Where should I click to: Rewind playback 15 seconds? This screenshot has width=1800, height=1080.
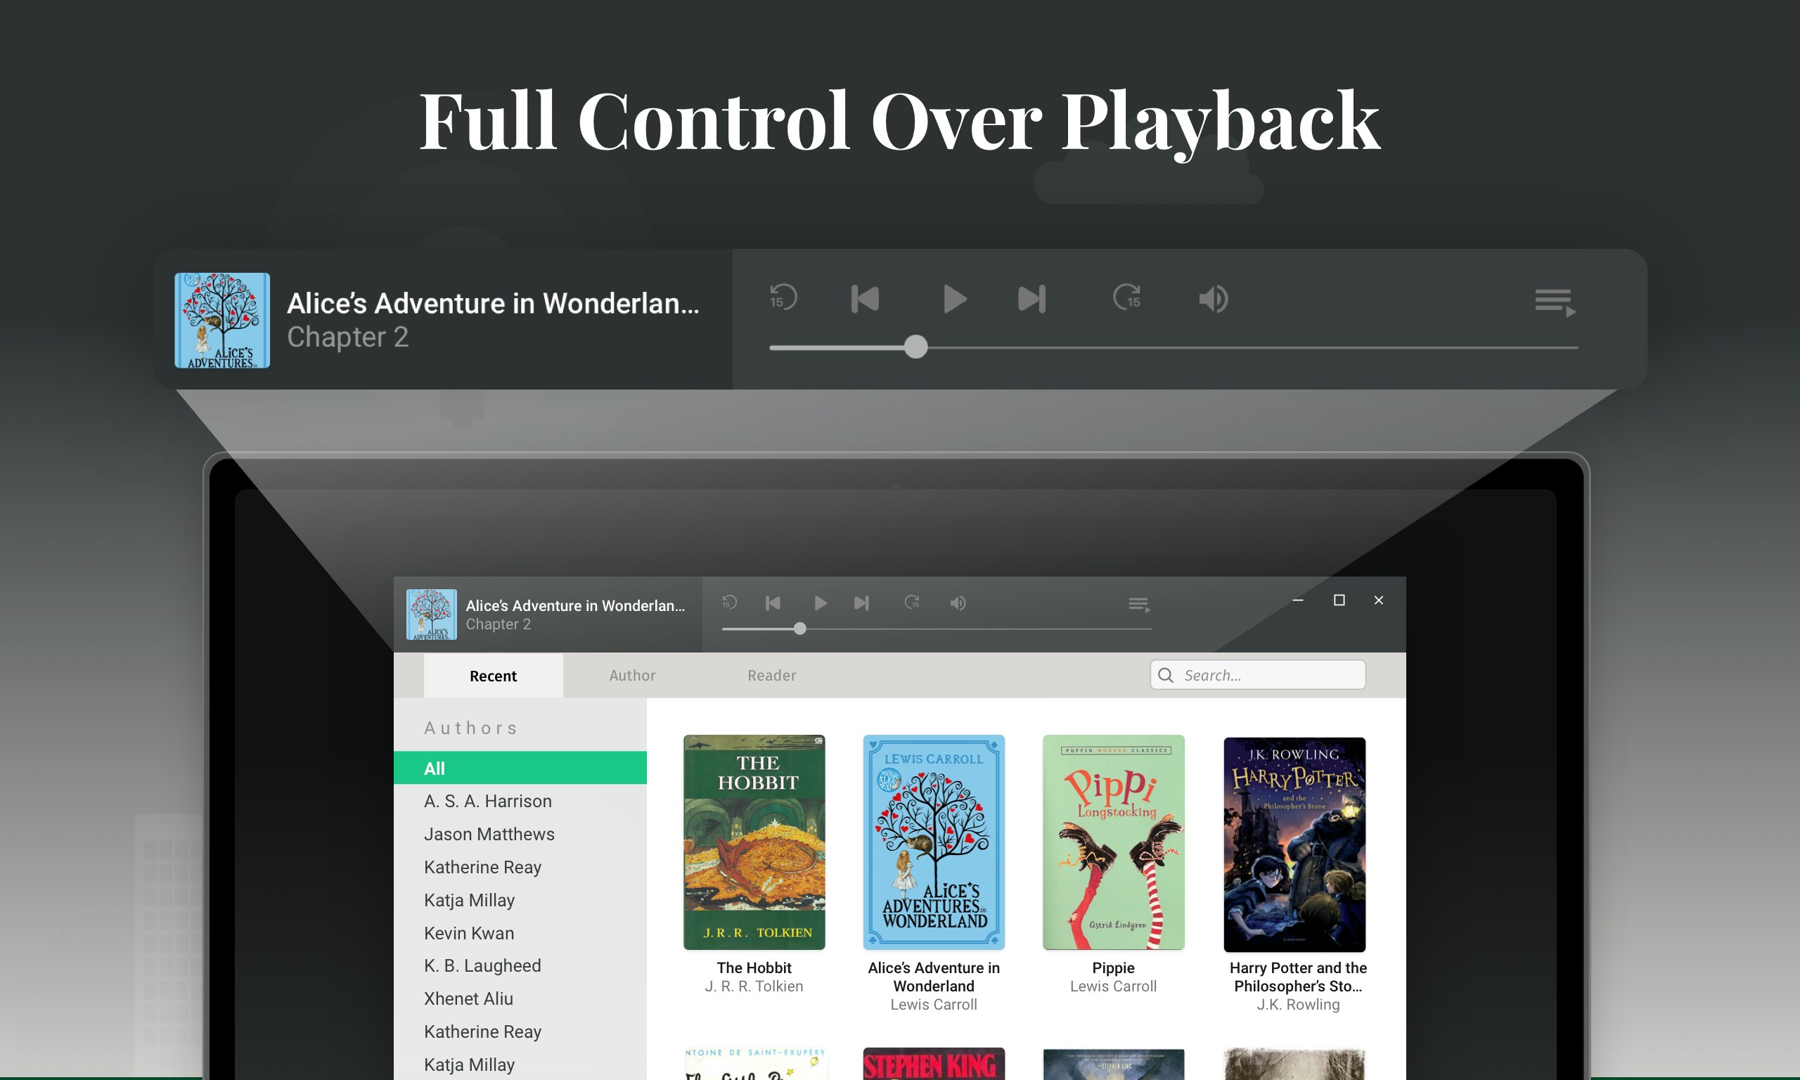pos(783,298)
